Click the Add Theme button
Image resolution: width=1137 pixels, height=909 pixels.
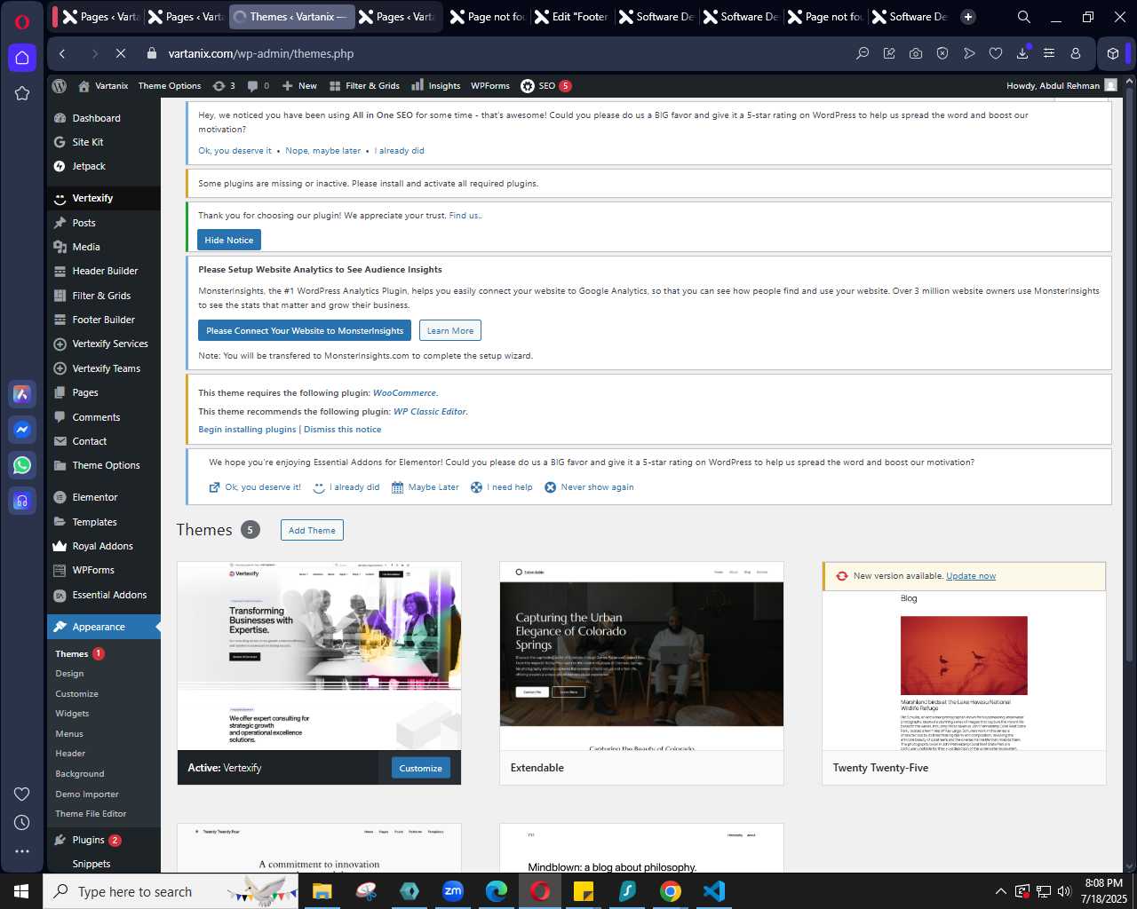(312, 530)
